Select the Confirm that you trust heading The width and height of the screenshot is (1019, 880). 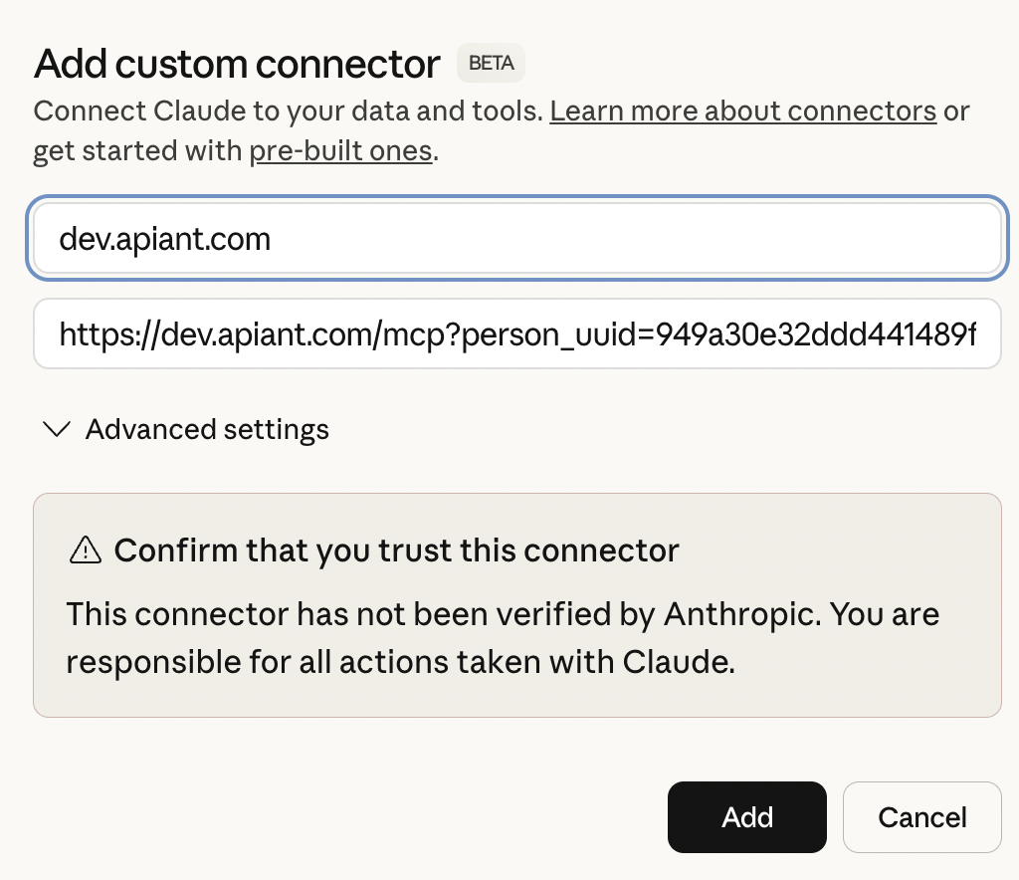[x=396, y=550]
